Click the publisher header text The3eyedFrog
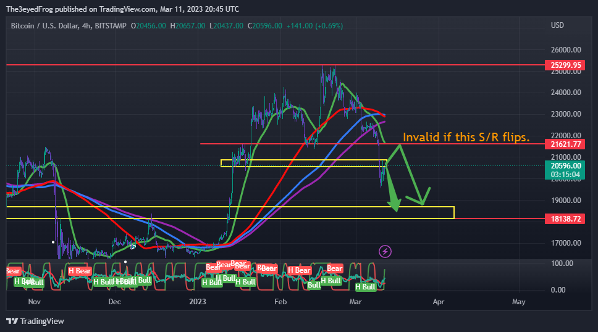The width and height of the screenshot is (598, 332). (30, 9)
